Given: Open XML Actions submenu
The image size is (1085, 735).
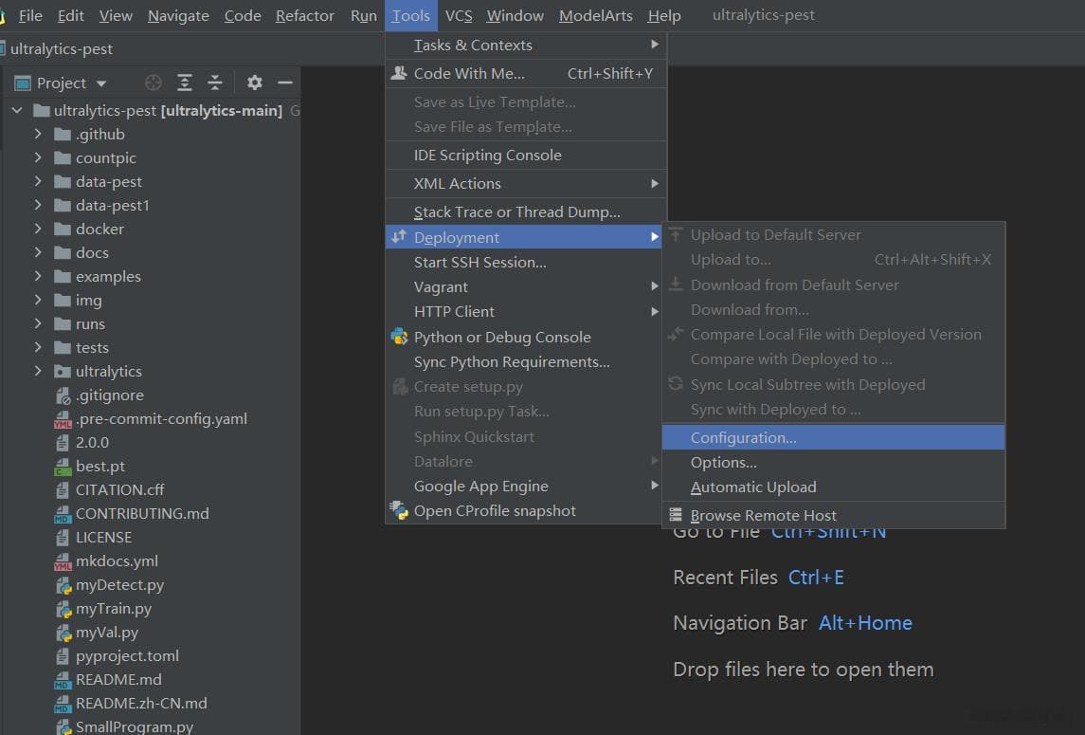Looking at the screenshot, I should (x=526, y=184).
